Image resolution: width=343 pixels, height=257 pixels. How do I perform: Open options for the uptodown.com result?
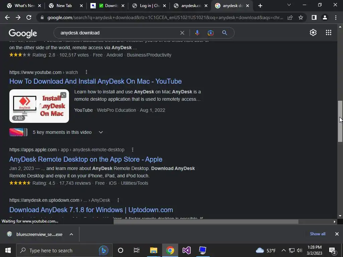[118, 200]
